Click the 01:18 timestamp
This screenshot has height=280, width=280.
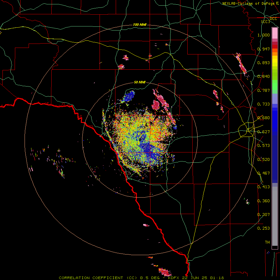[217, 278]
